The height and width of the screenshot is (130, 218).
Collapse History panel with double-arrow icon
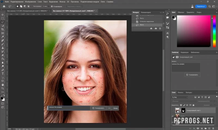161,12
